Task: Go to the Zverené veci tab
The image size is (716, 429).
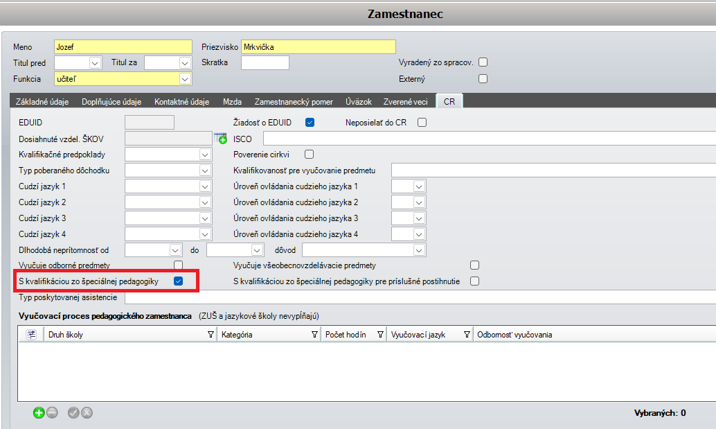Action: (x=406, y=102)
